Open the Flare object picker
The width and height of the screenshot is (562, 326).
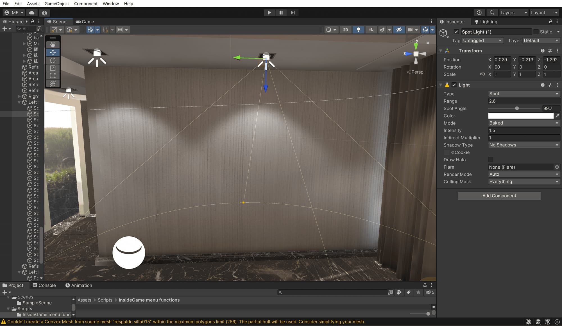pyautogui.click(x=557, y=167)
